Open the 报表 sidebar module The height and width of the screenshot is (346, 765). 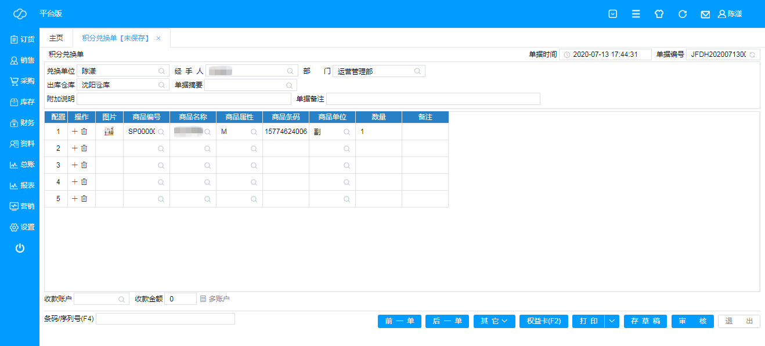tap(22, 185)
